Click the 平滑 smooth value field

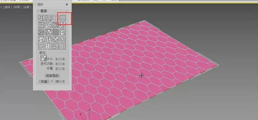[x=59, y=69]
